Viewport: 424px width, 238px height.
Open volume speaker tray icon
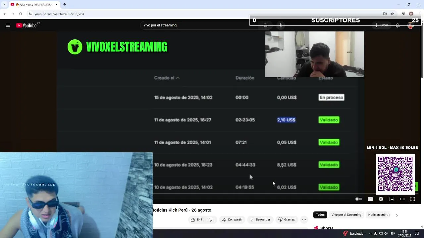[x=386, y=234]
